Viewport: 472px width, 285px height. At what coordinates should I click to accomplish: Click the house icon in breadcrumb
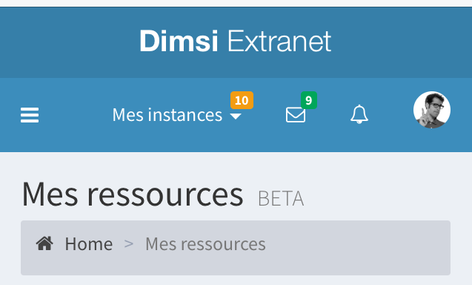[x=44, y=243]
